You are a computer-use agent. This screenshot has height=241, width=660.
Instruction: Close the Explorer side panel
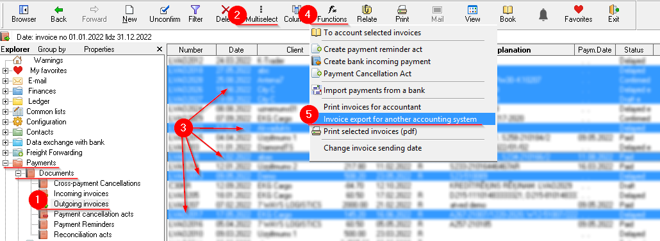click(160, 49)
